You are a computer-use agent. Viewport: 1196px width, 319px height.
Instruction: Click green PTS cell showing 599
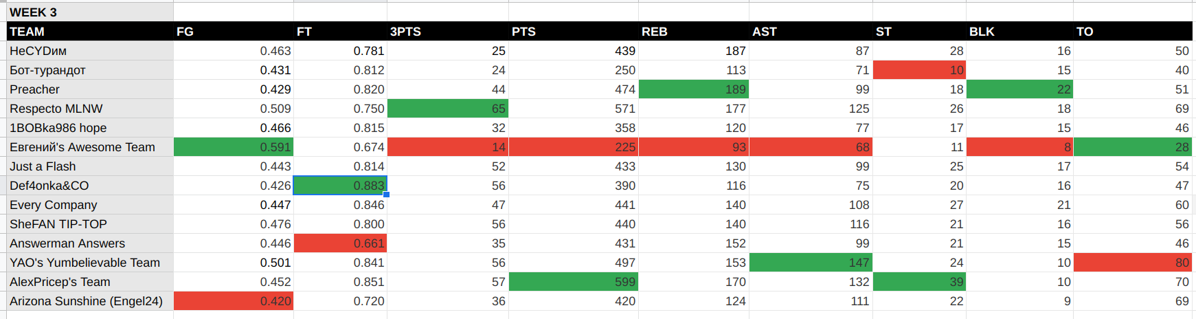click(x=574, y=282)
